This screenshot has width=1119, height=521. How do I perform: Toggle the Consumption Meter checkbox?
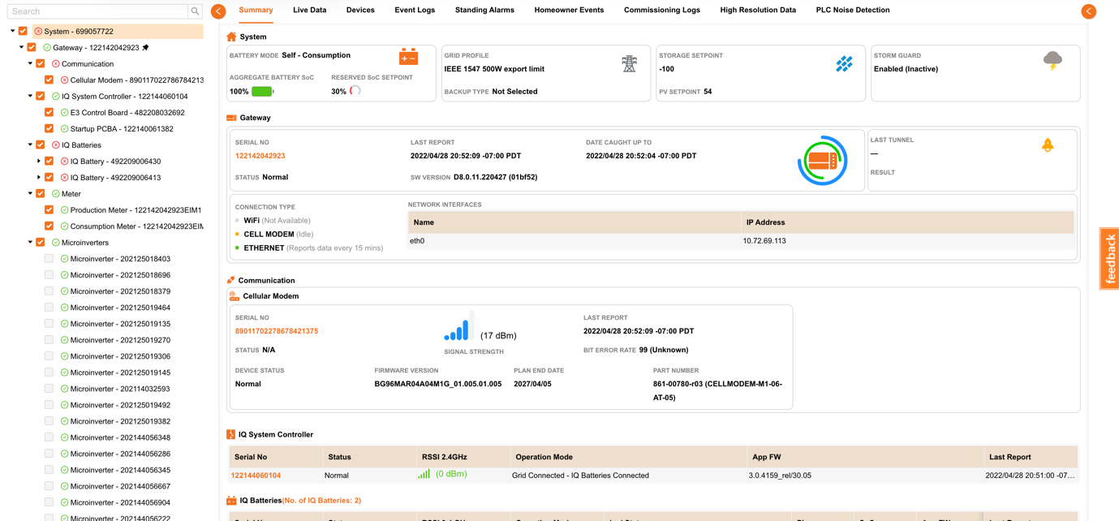[49, 226]
